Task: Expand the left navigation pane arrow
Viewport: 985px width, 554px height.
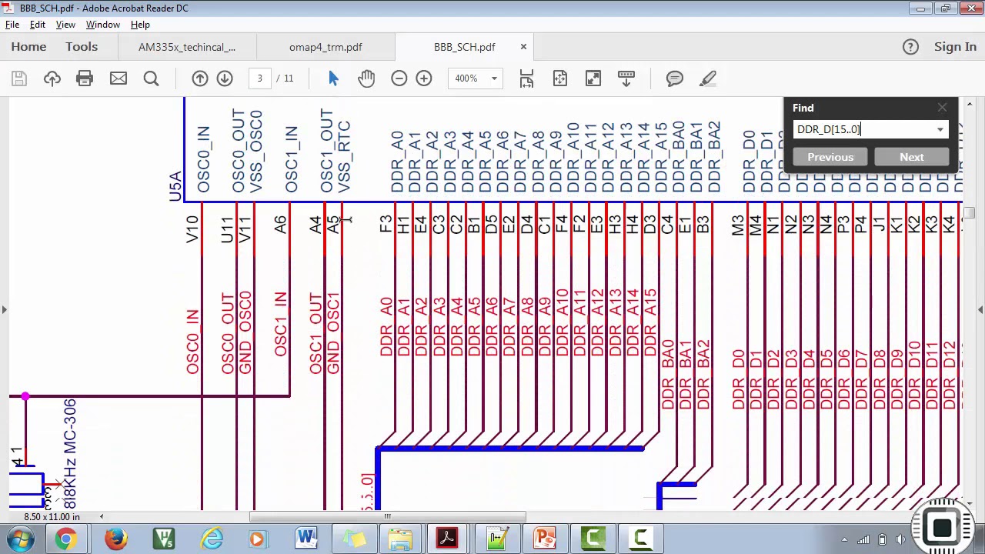Action: point(4,309)
